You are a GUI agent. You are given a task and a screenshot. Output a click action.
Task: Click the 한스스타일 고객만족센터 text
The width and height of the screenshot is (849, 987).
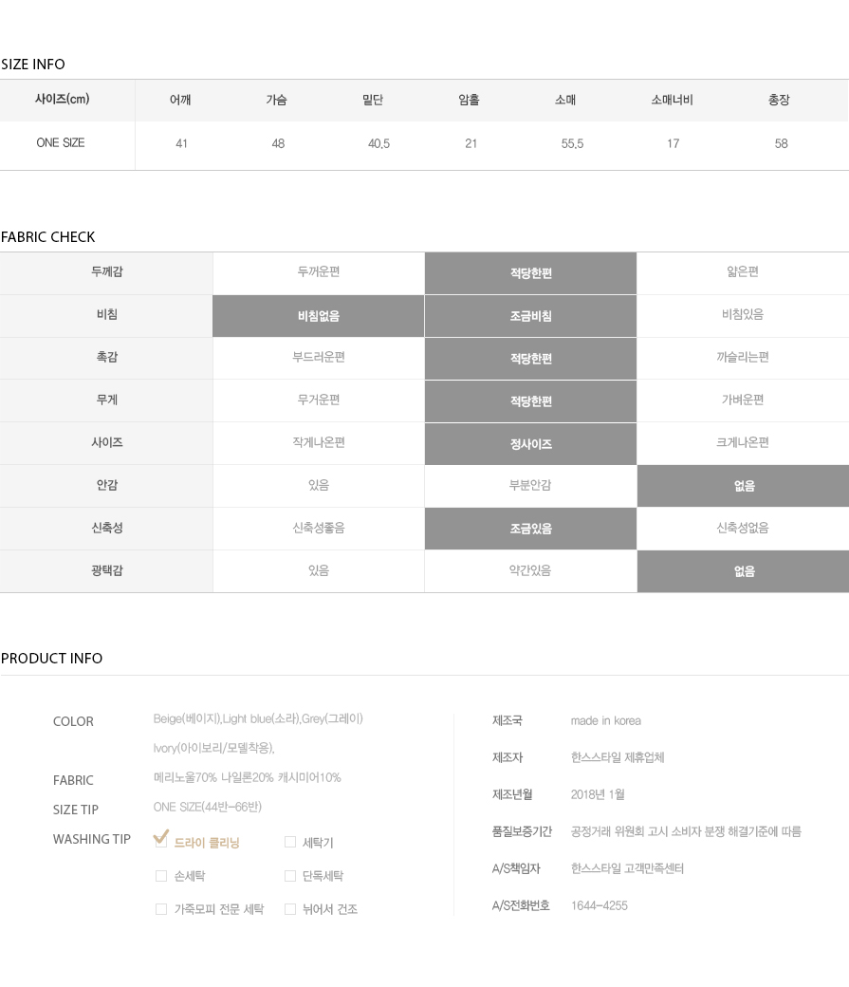(x=627, y=868)
